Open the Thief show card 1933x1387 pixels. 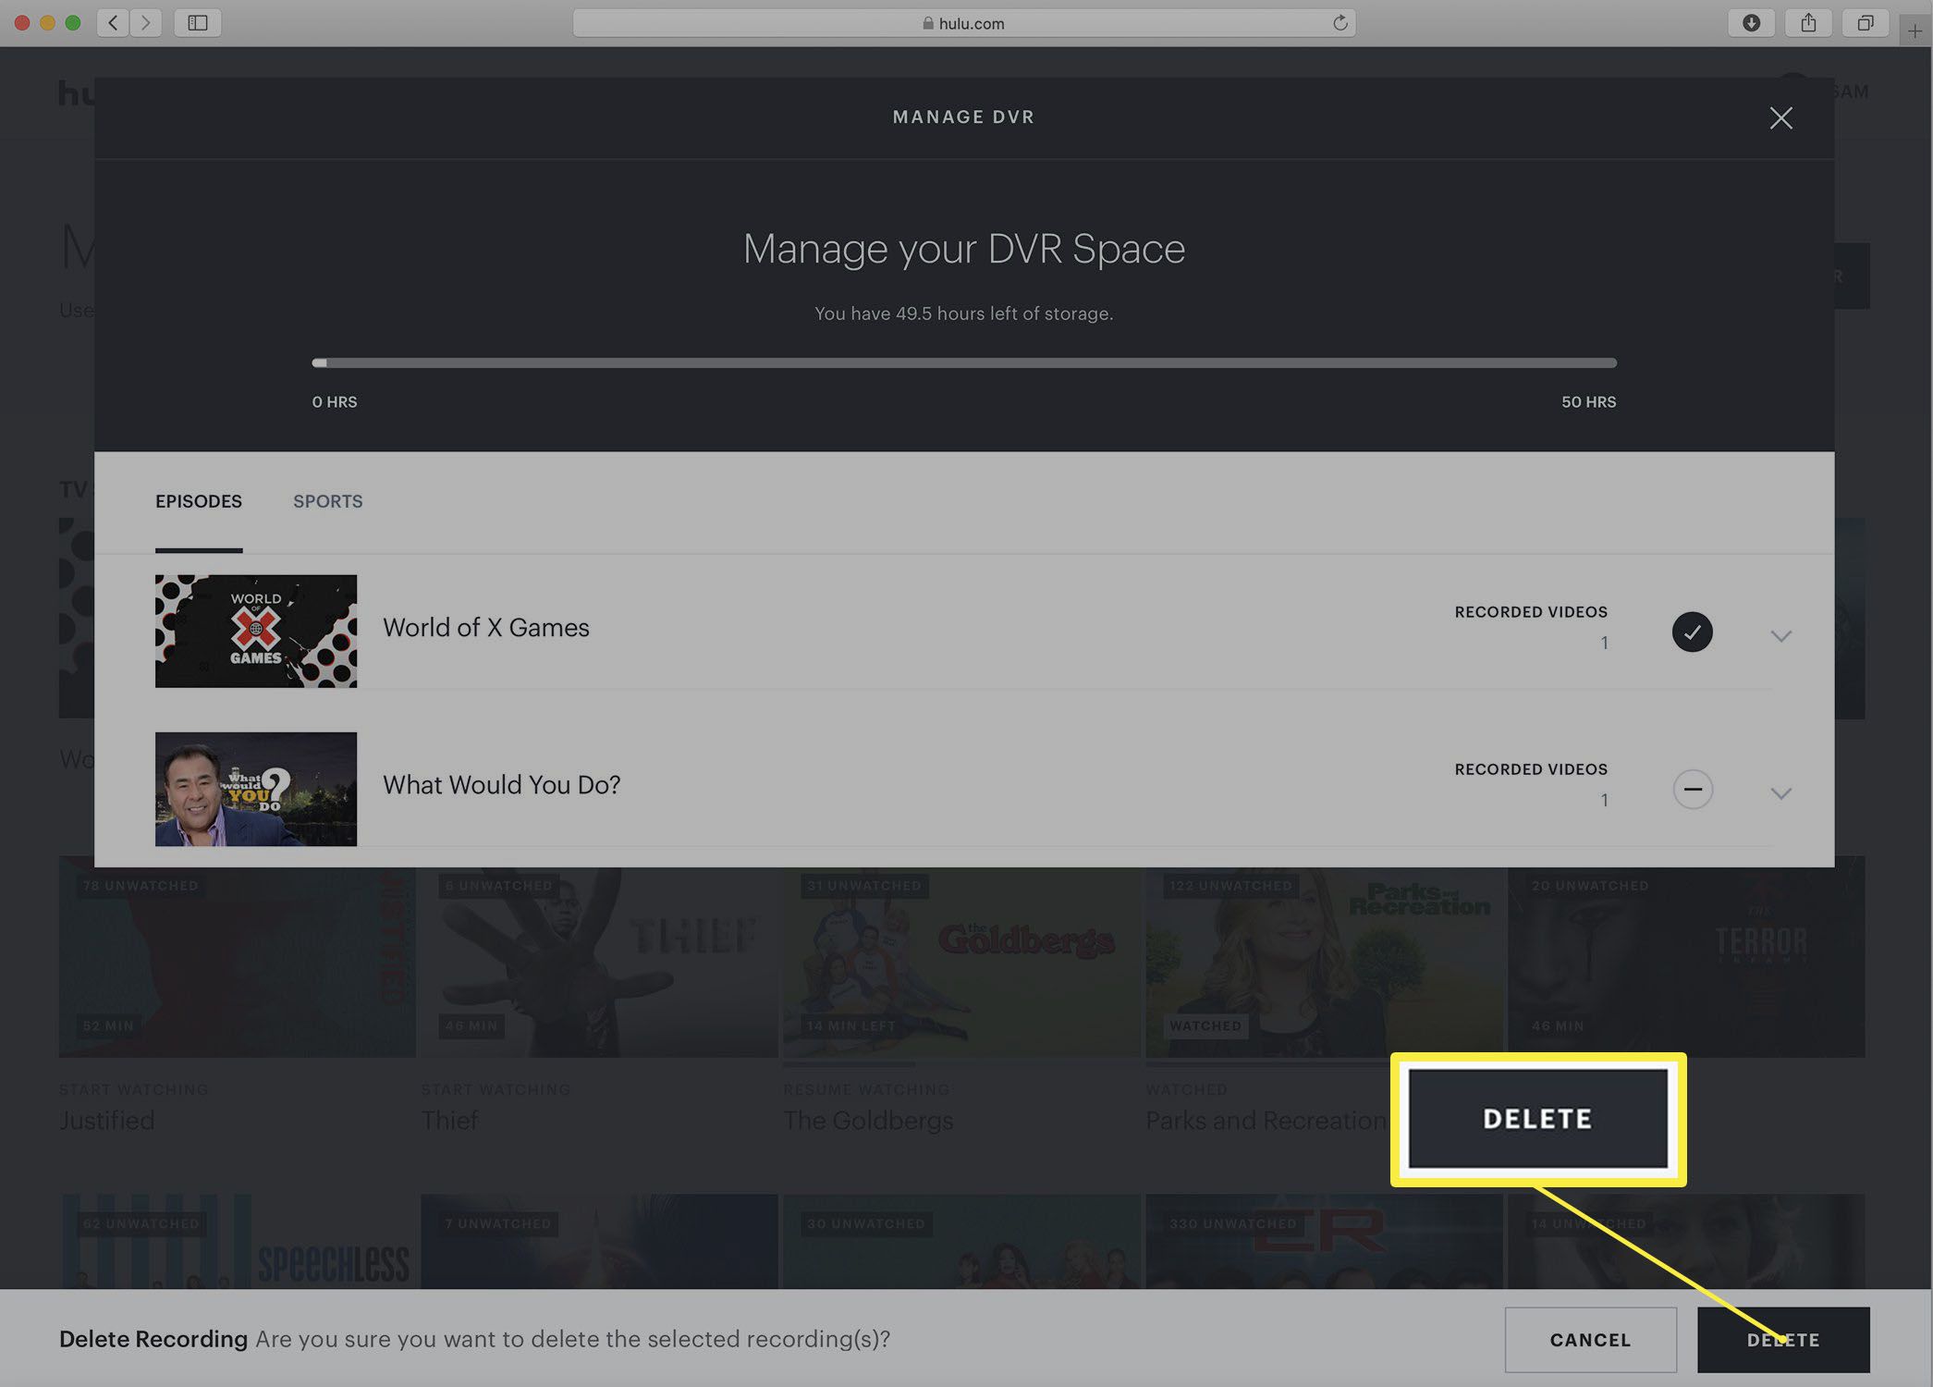click(x=599, y=962)
